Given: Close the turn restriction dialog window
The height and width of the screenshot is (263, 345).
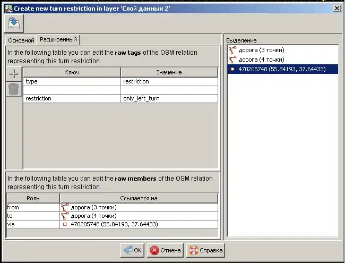Looking at the screenshot, I should [336, 7].
